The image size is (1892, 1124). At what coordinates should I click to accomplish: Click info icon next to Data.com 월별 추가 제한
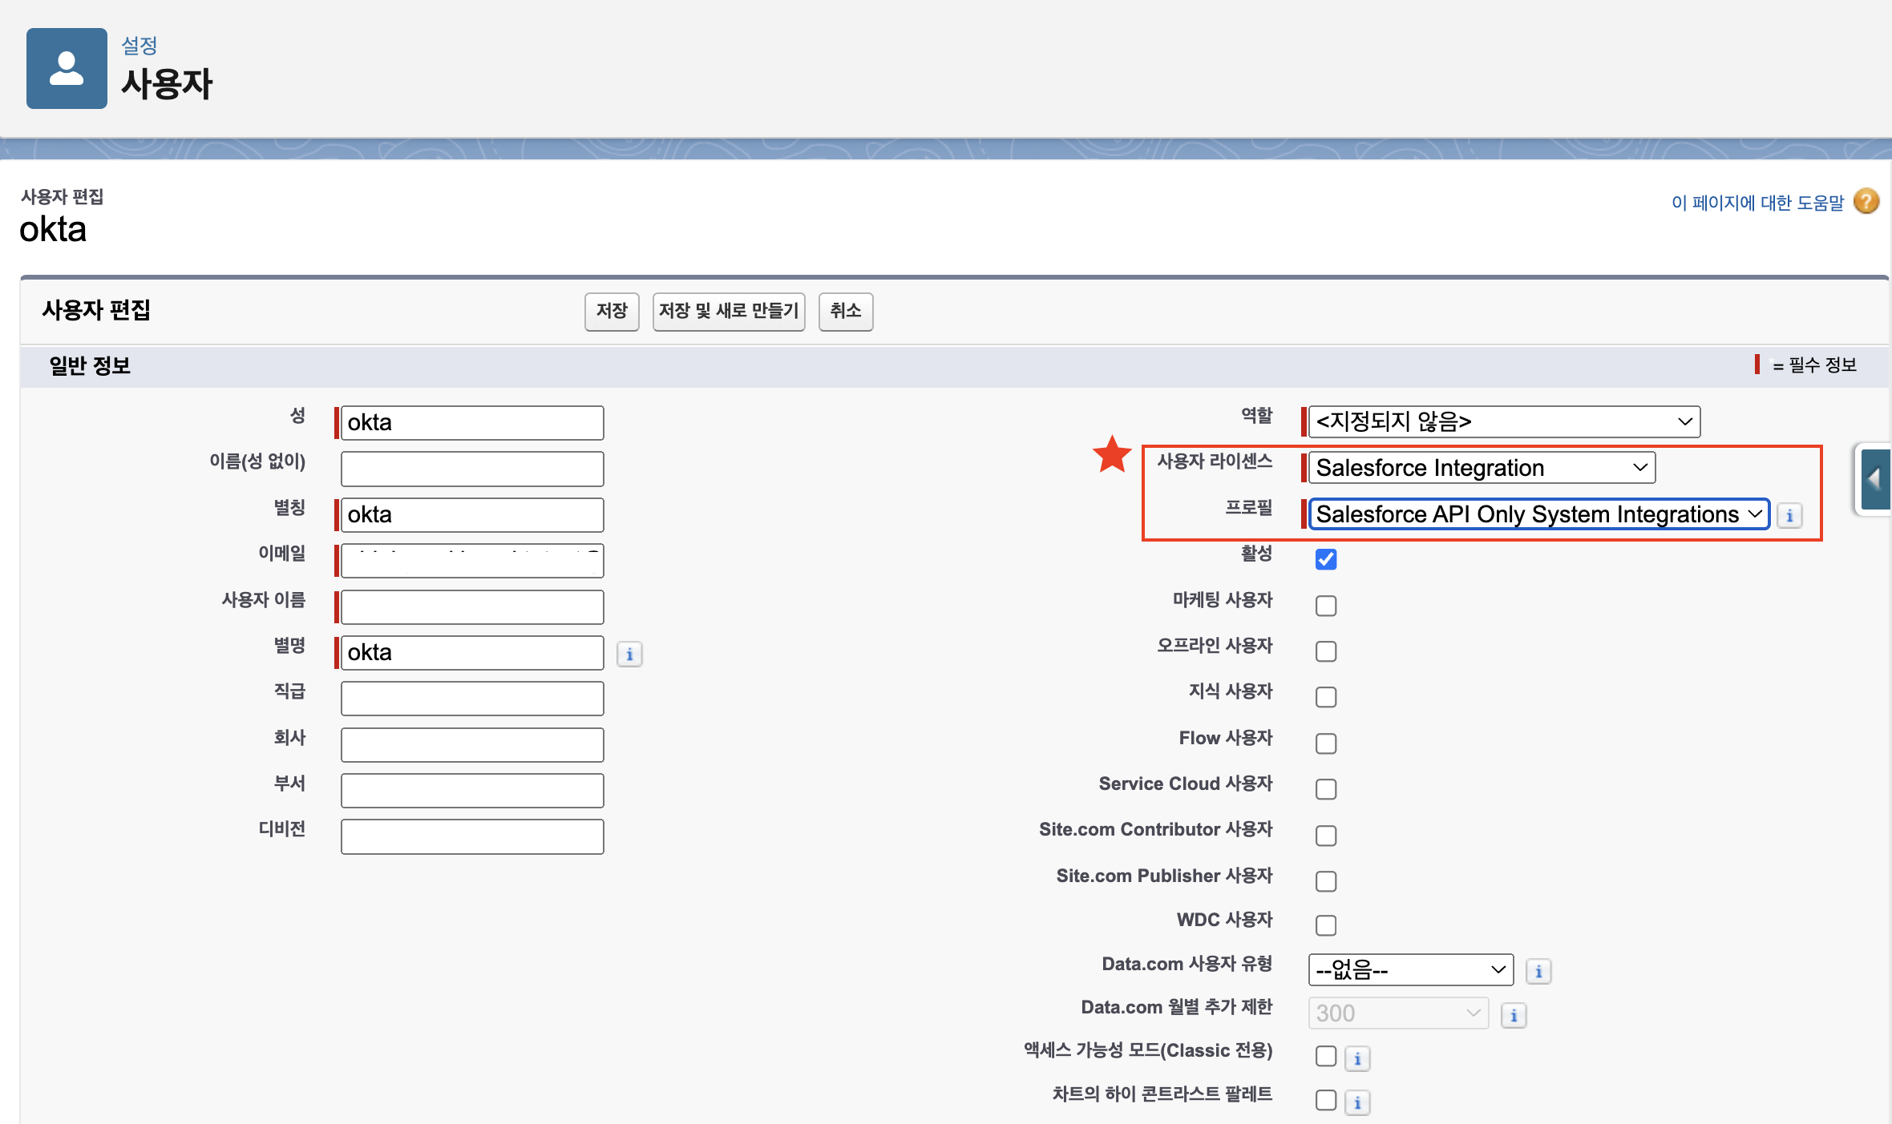[1513, 1016]
